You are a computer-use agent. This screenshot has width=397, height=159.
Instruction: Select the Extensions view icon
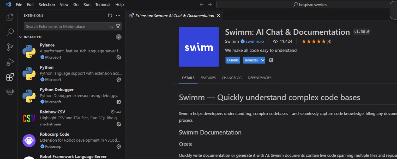[x=10, y=77]
